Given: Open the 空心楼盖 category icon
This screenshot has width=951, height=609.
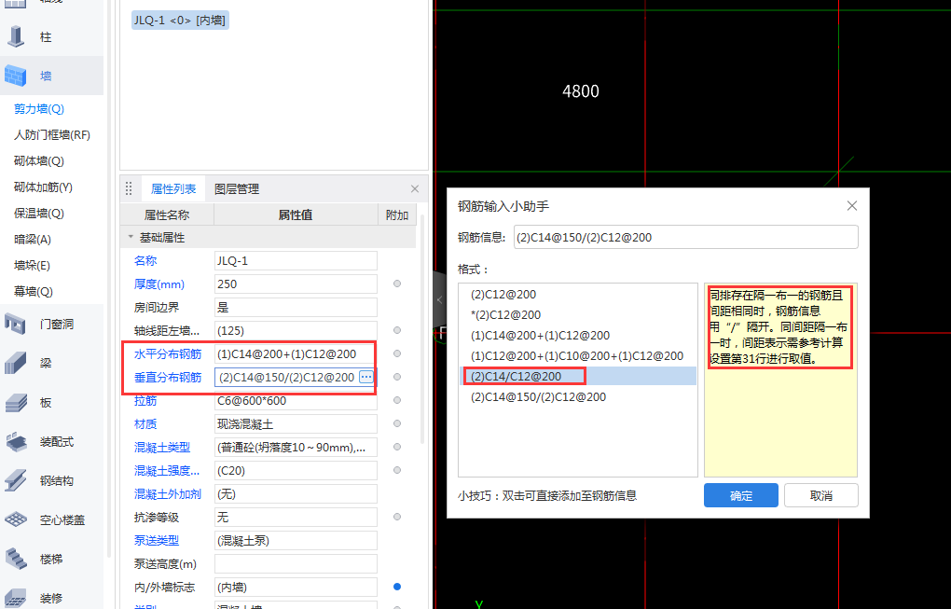Looking at the screenshot, I should 16,519.
